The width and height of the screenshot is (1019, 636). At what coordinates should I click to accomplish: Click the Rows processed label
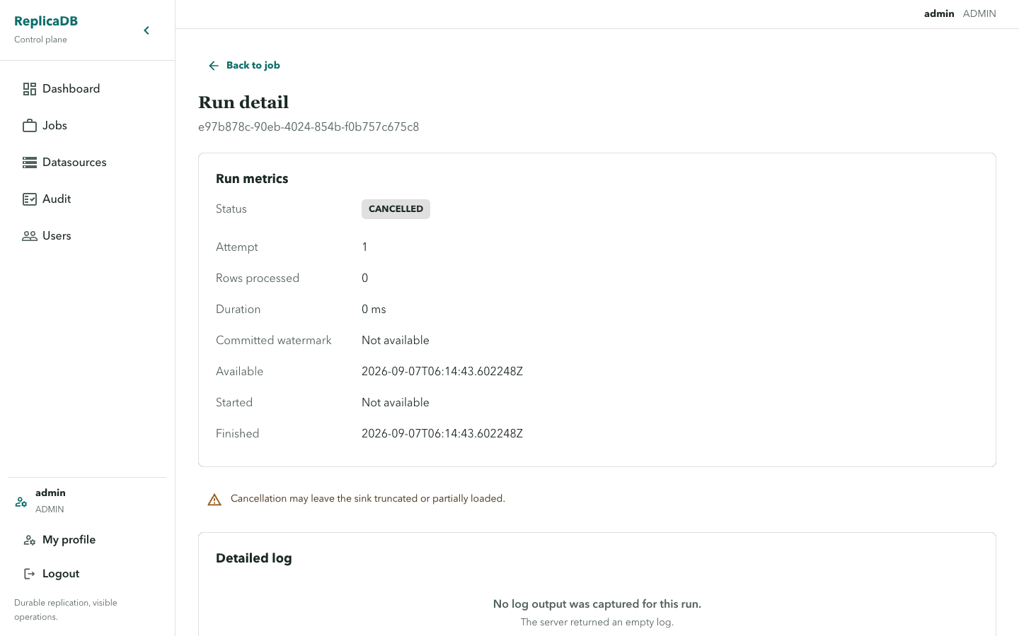pyautogui.click(x=258, y=278)
